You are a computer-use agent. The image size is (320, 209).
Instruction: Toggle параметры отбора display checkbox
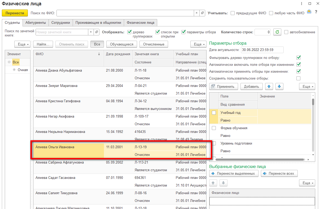click(x=183, y=32)
